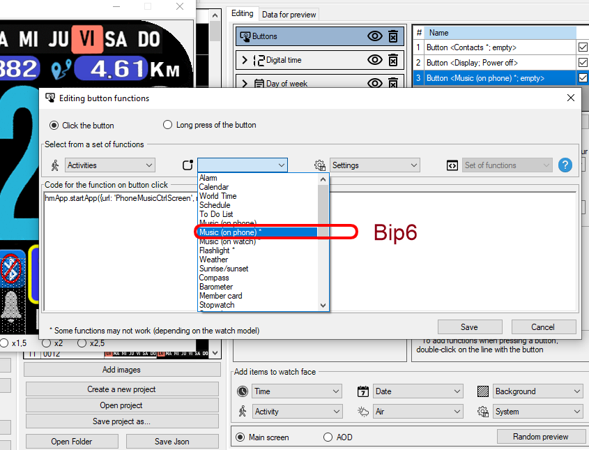Click the hatched Background icon

tap(482, 391)
